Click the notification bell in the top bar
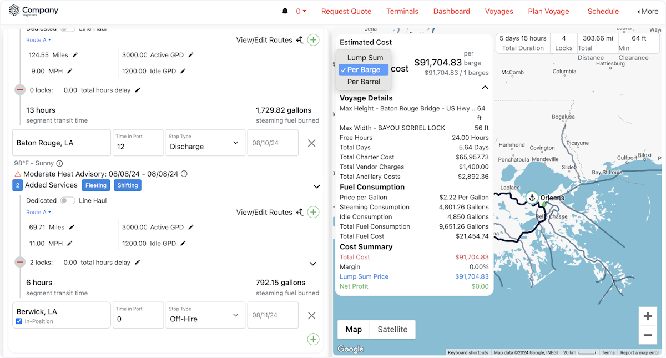The image size is (666, 358). coord(284,11)
